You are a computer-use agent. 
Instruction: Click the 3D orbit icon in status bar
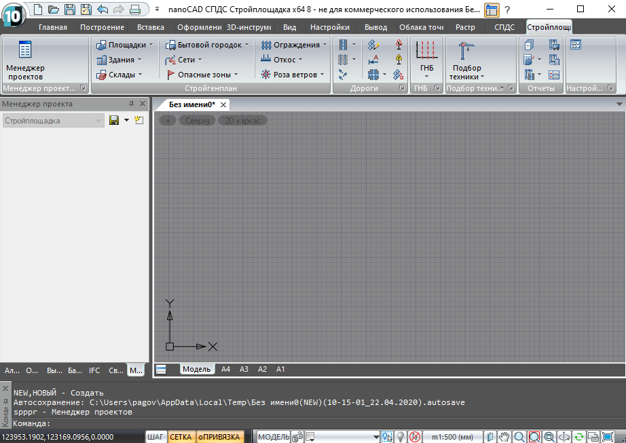[564, 437]
